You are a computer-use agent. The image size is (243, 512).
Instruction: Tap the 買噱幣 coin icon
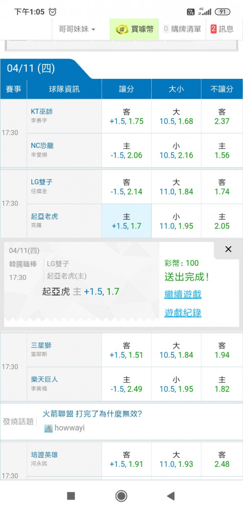pyautogui.click(x=121, y=29)
